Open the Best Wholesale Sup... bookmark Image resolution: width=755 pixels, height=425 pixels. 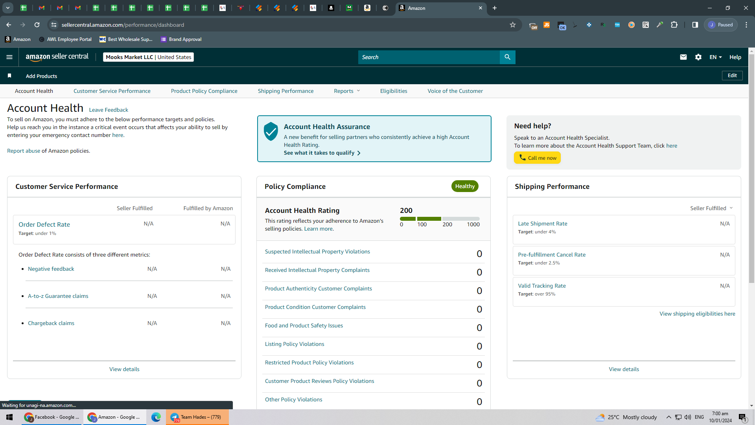126,39
